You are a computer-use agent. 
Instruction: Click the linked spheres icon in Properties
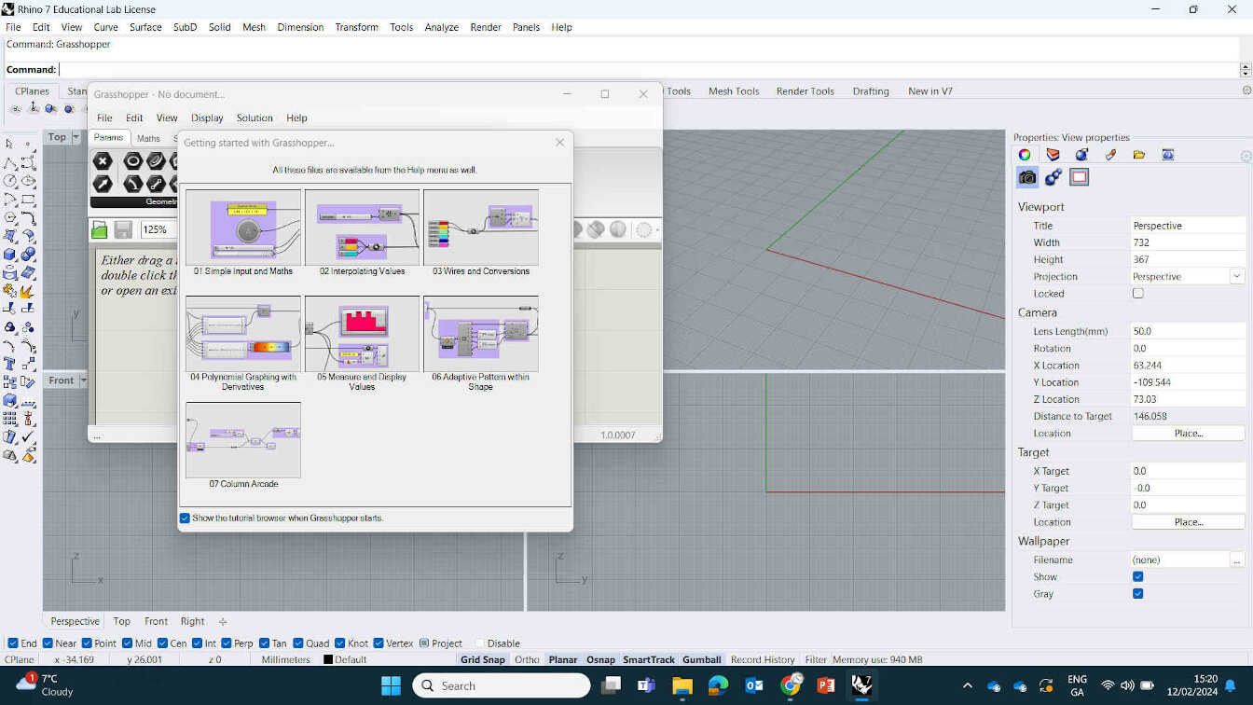(x=1053, y=177)
